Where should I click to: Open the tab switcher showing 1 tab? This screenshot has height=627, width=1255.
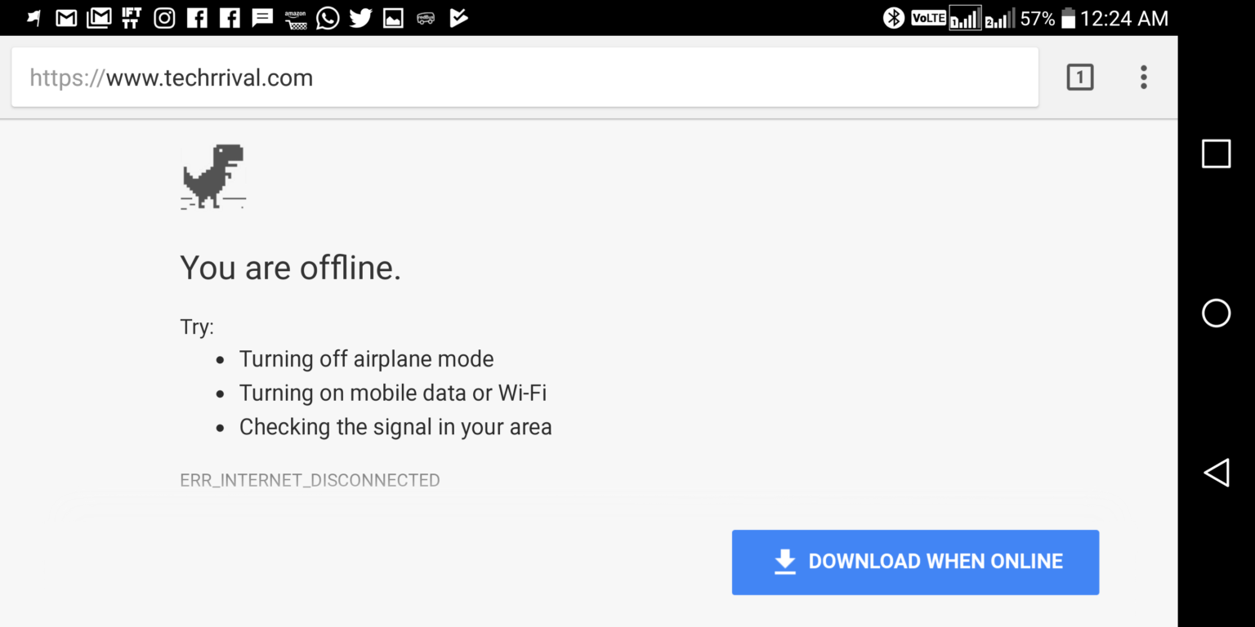(1080, 77)
